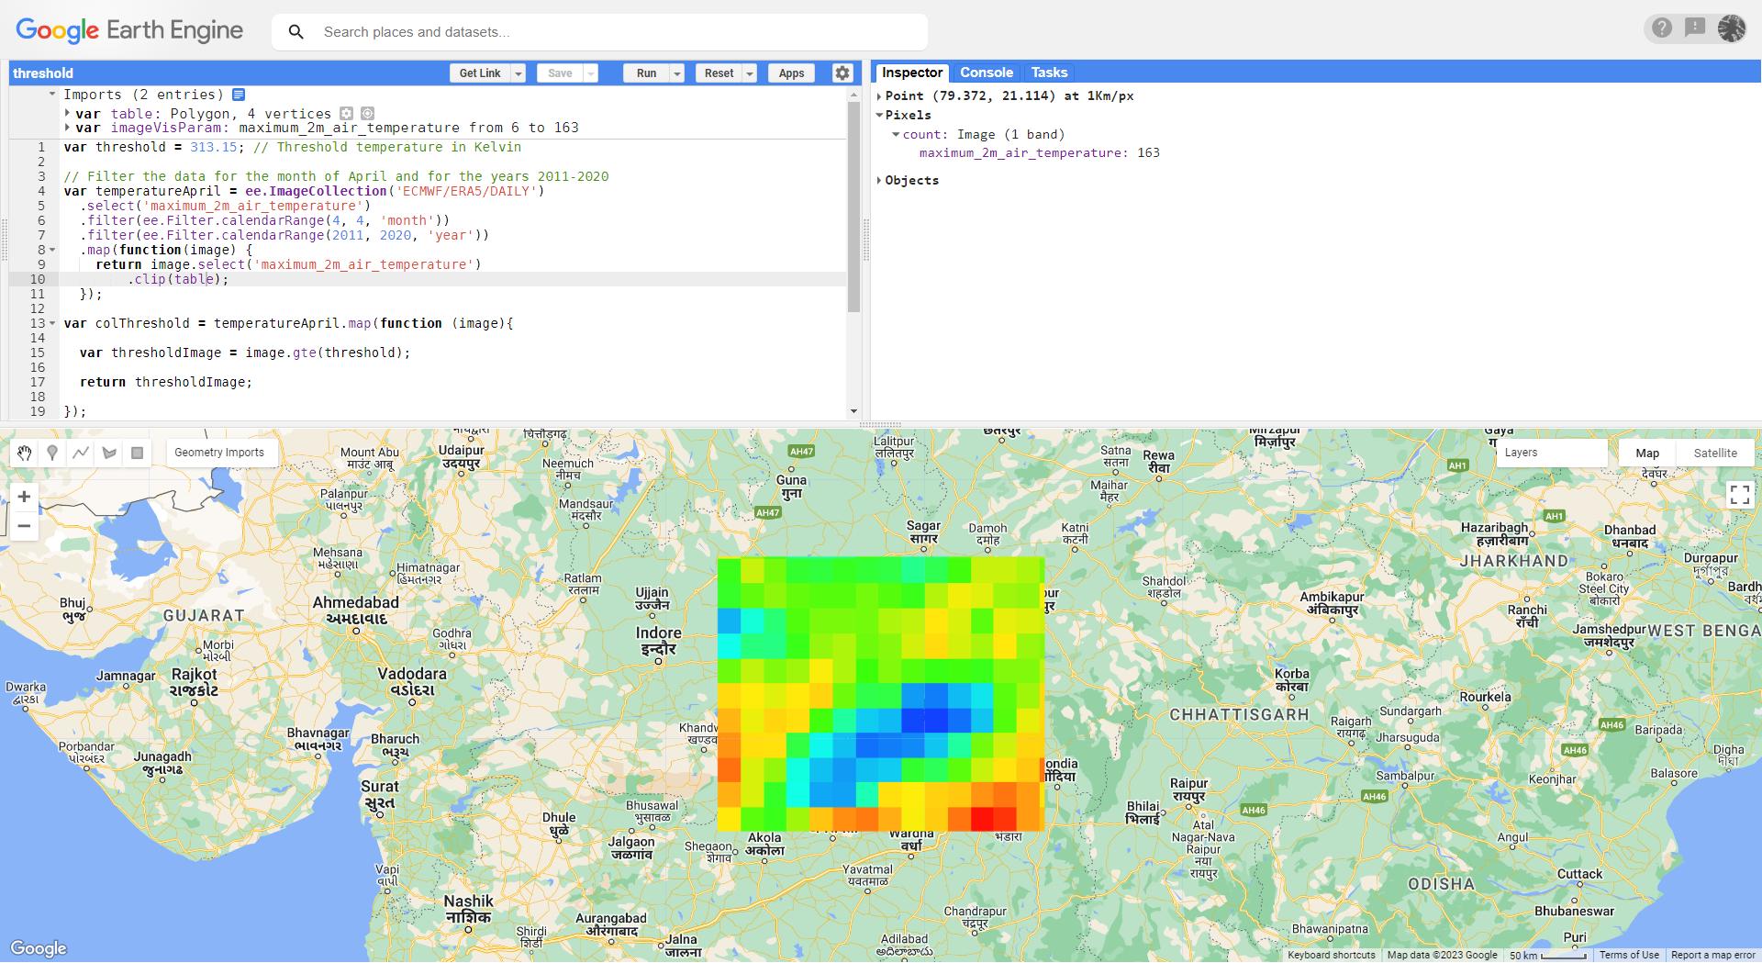Click the Indore city label on map
Viewport: 1762px width, 963px height.
coord(658,641)
